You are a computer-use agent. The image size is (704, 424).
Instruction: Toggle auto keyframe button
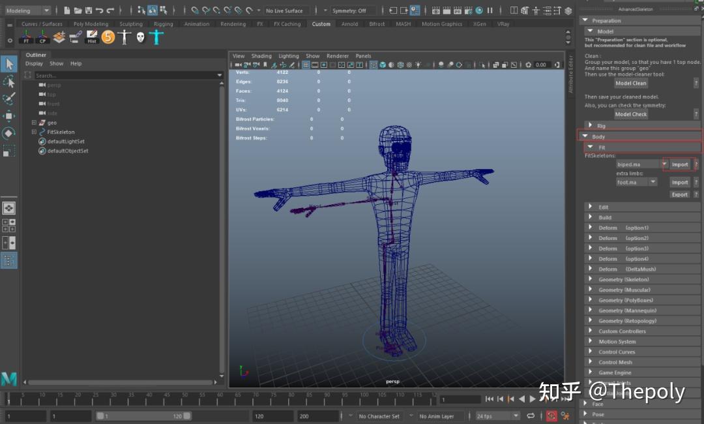(x=551, y=416)
